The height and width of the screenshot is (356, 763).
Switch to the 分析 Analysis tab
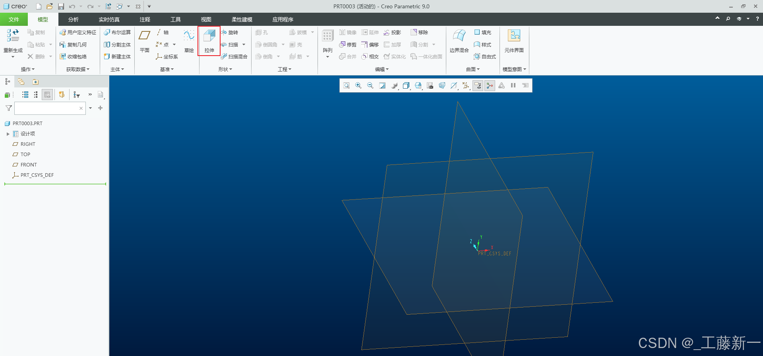pos(73,19)
